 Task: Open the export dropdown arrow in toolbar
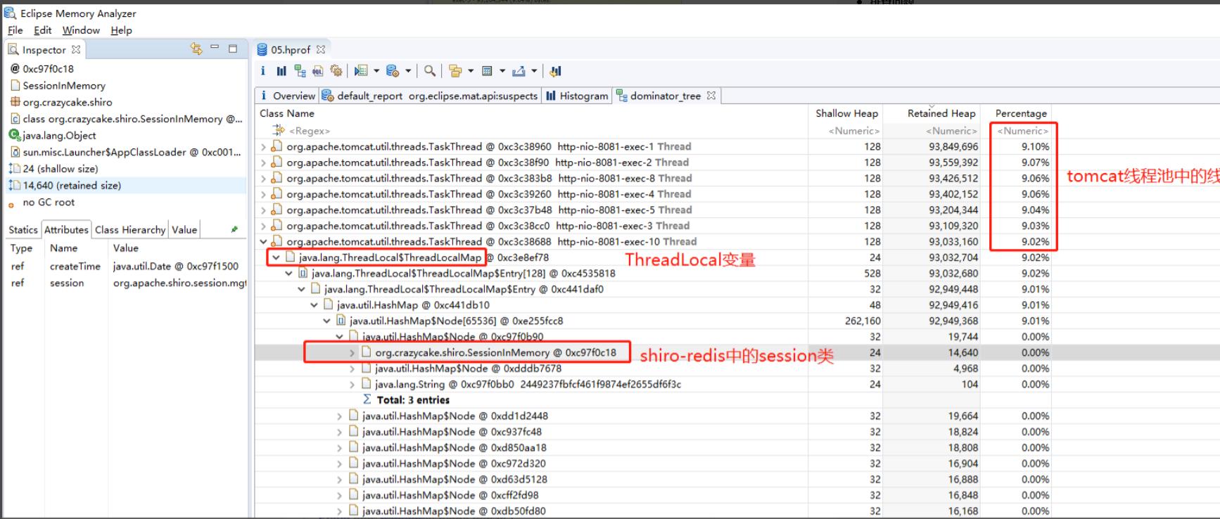pos(534,71)
